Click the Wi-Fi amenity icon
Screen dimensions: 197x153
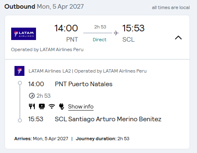[x=52, y=106]
